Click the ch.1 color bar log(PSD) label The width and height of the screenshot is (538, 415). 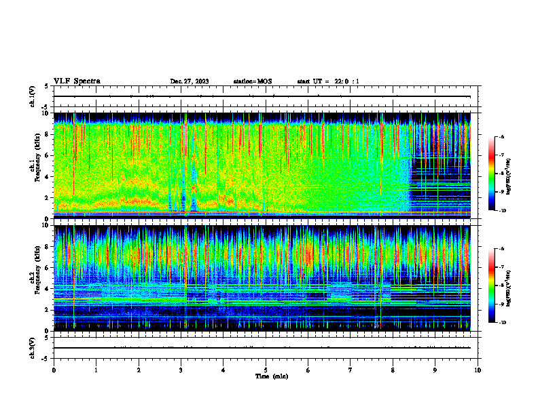(x=509, y=177)
